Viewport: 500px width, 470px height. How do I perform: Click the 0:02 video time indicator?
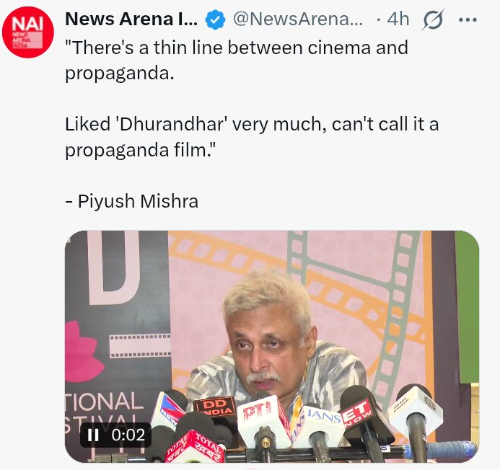[128, 435]
